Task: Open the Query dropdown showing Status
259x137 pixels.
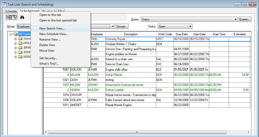Action: [189, 19]
